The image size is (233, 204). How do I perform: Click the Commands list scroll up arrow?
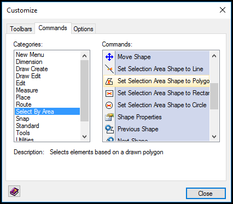pos(214,56)
